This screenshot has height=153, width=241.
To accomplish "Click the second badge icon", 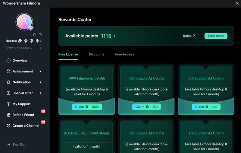I will click(26, 41).
